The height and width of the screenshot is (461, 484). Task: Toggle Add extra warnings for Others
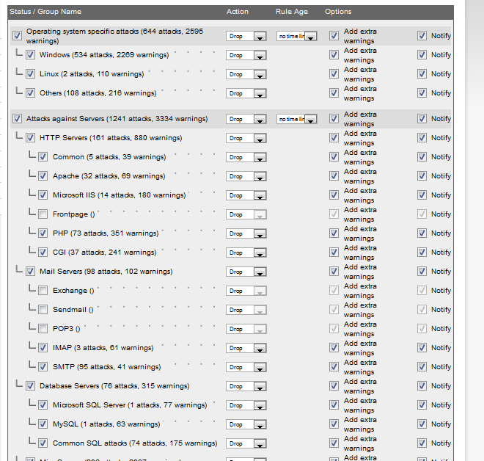point(334,93)
